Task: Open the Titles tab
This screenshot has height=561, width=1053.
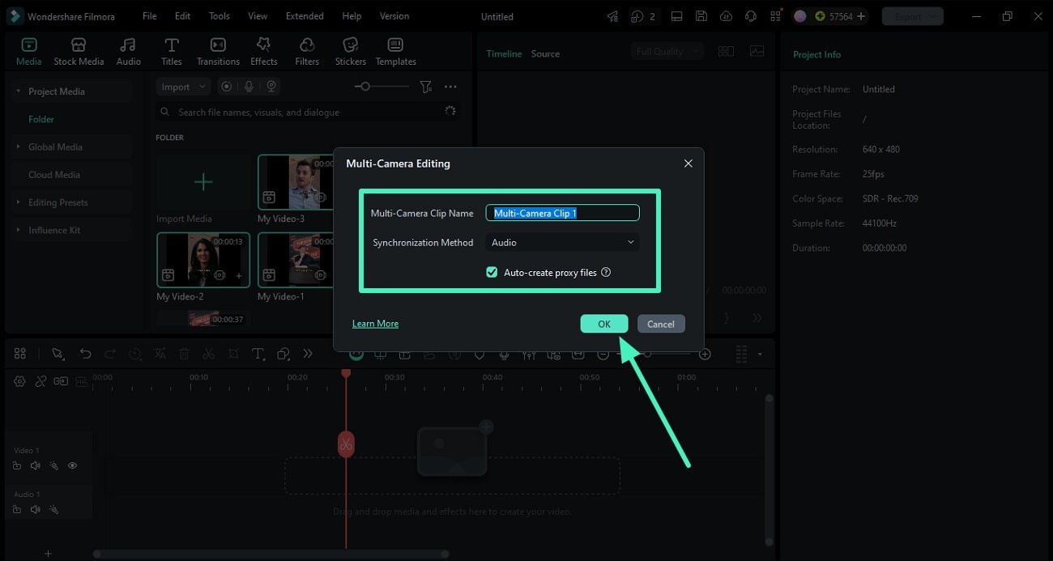Action: click(171, 52)
